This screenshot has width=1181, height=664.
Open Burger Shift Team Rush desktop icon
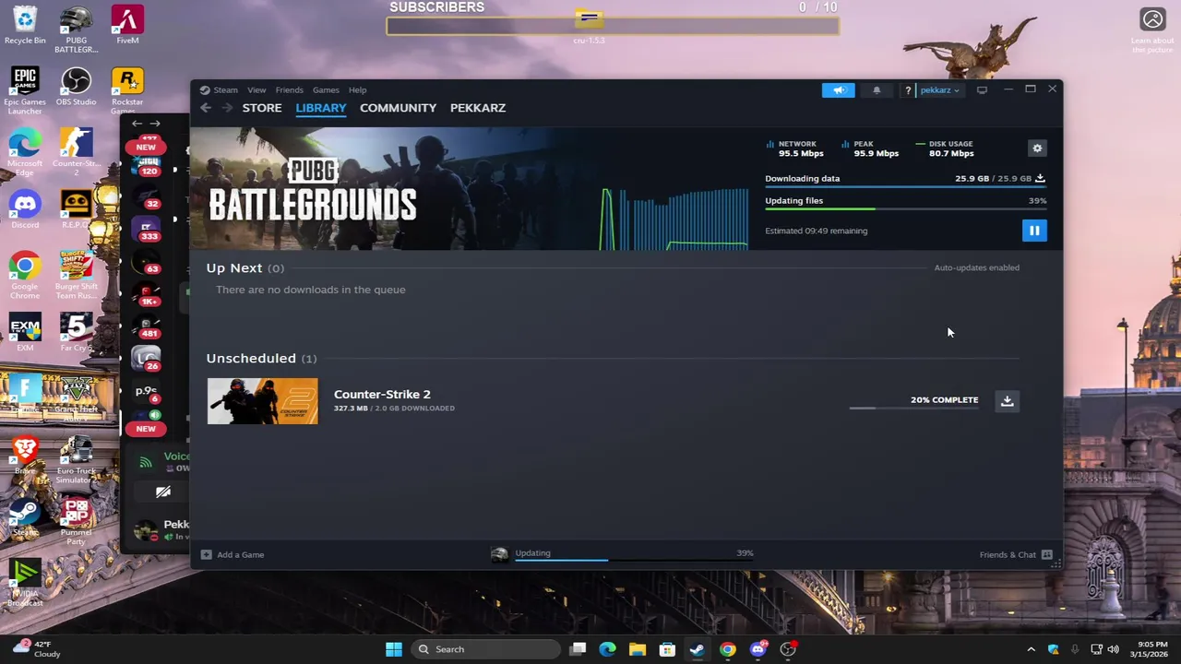[77, 276]
